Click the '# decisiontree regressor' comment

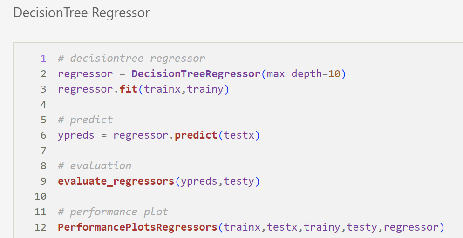pos(131,59)
